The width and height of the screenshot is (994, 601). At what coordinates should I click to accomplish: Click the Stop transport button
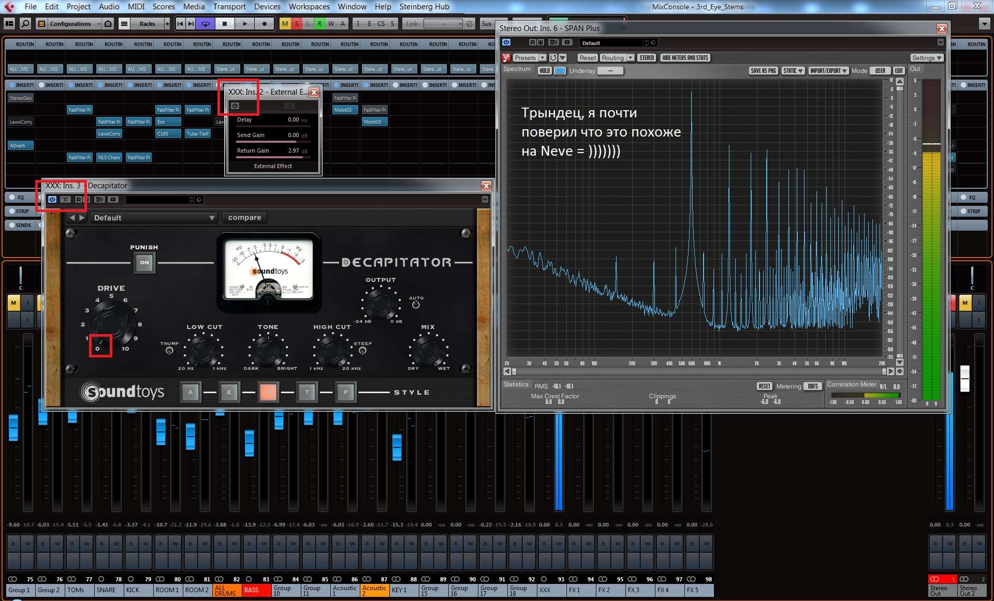225,24
